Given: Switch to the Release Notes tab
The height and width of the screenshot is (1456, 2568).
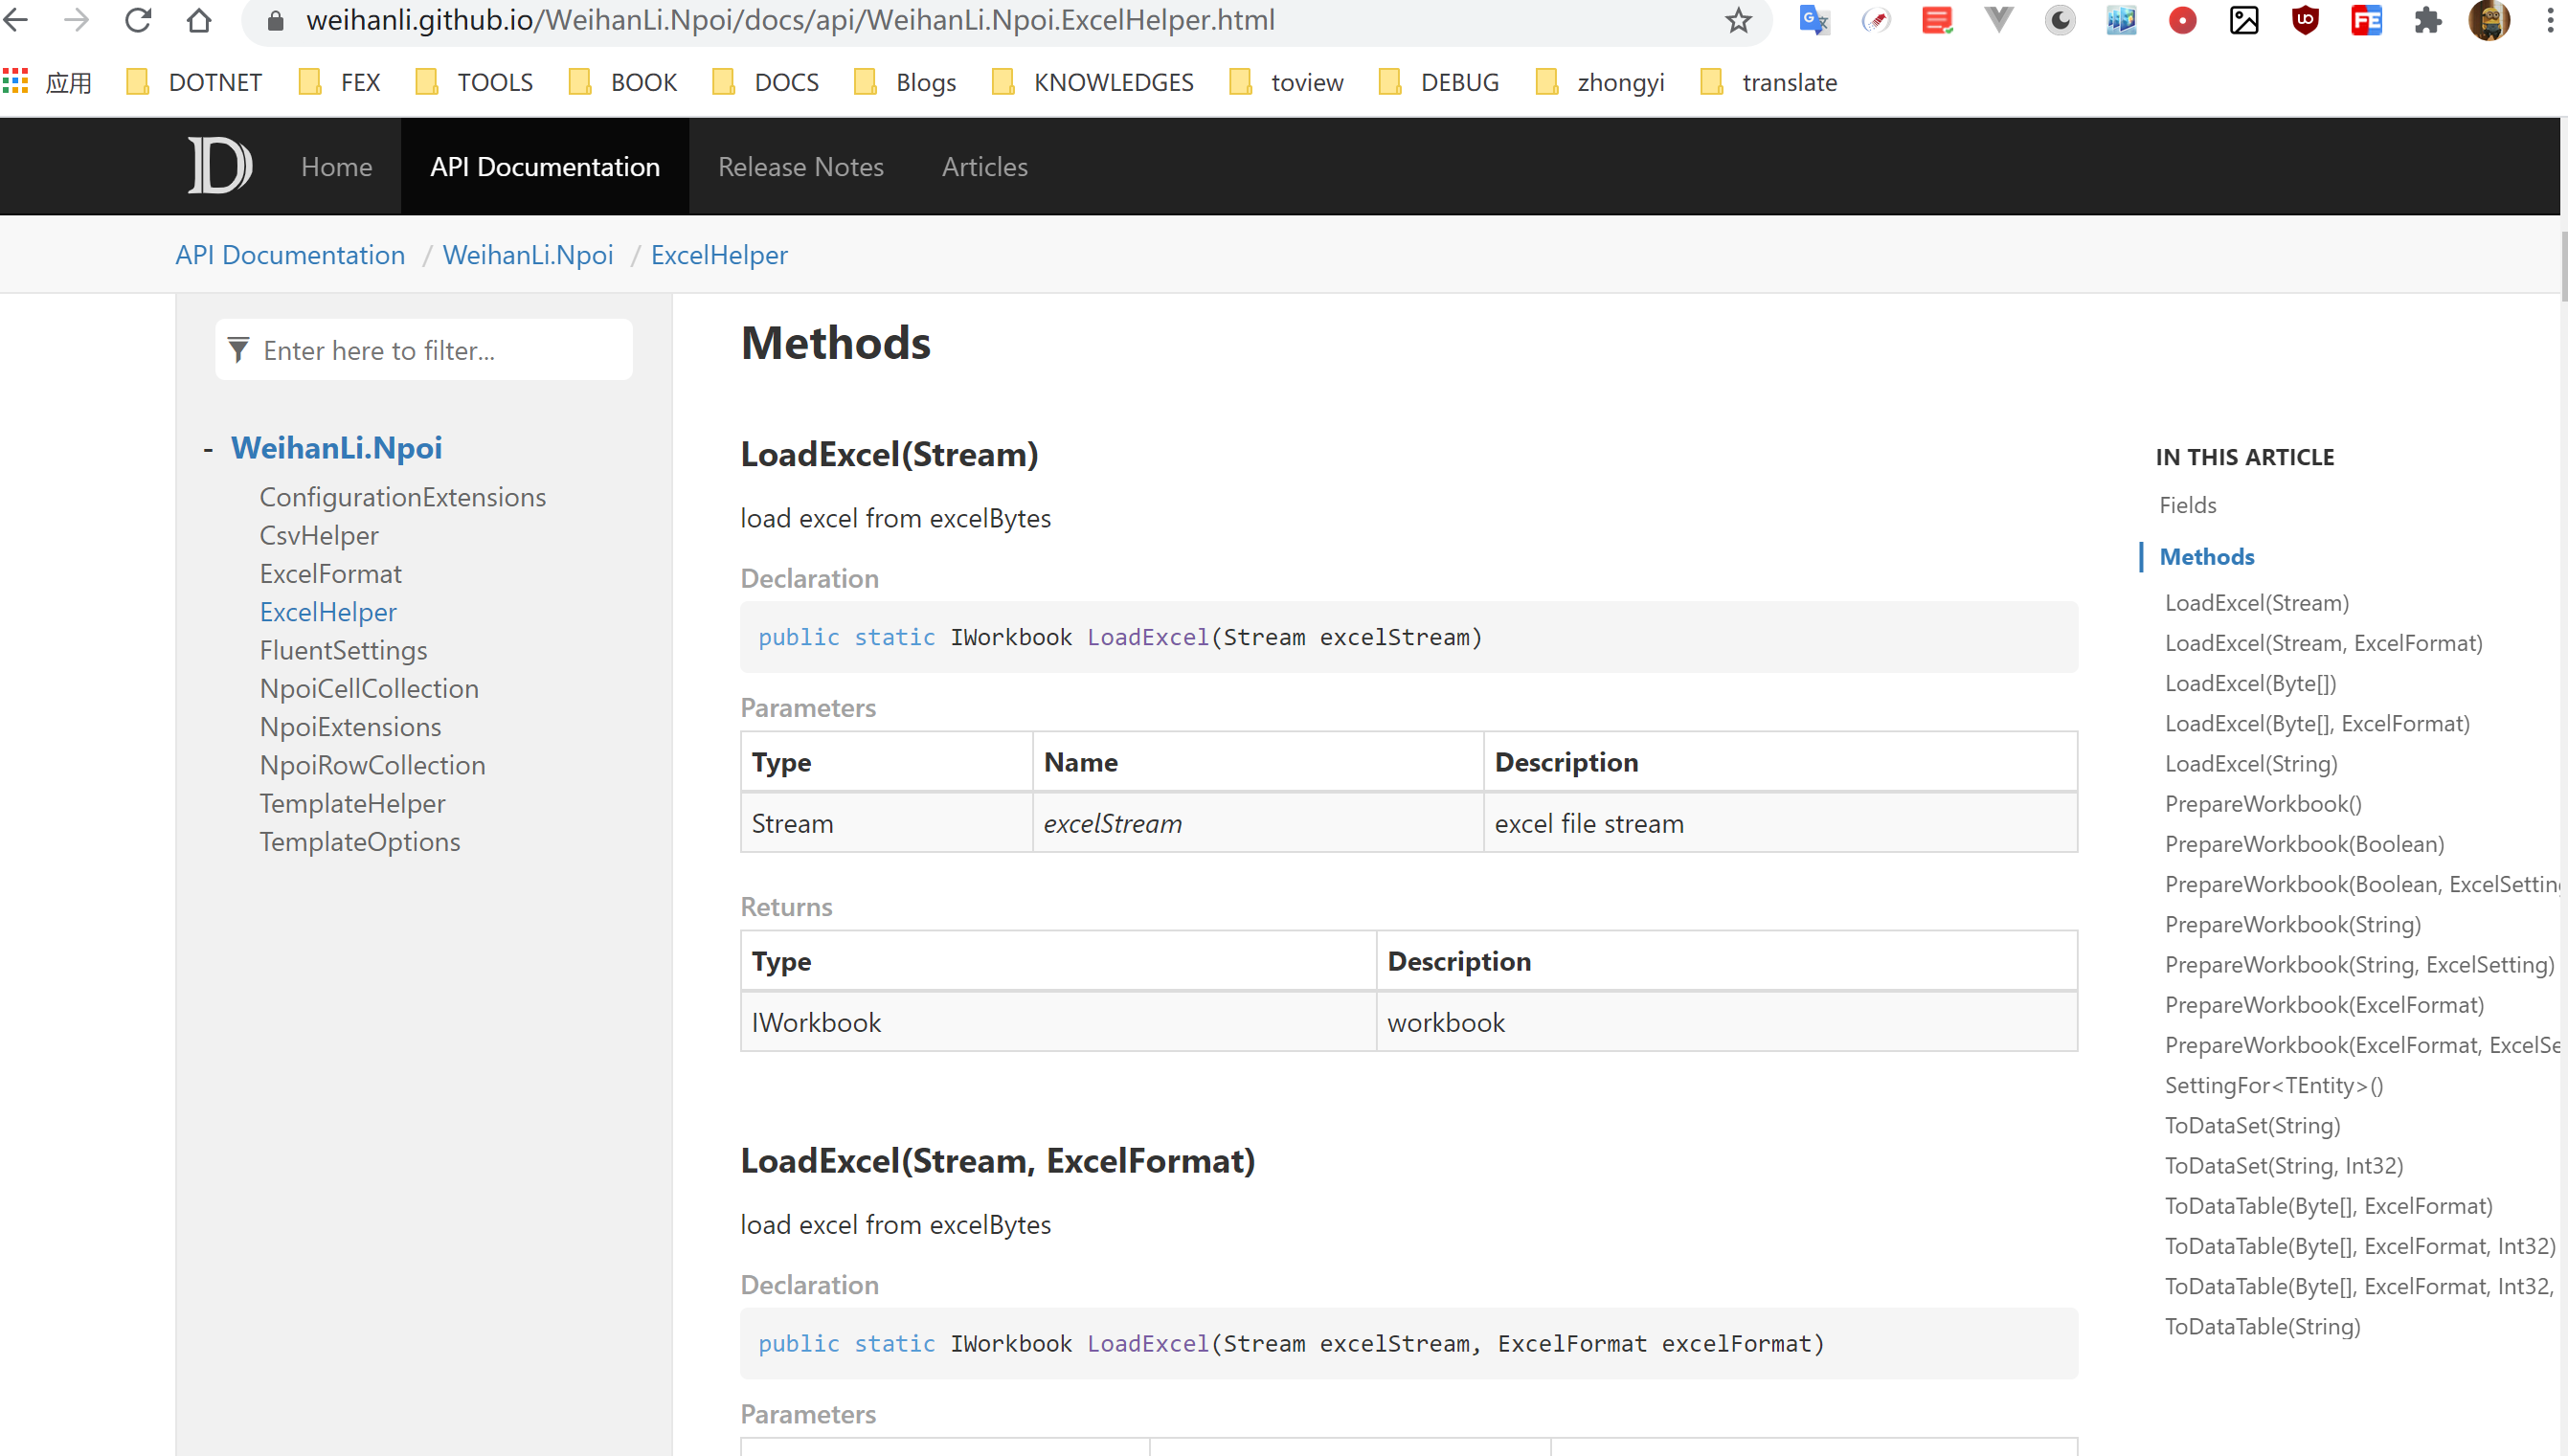Looking at the screenshot, I should coord(800,166).
